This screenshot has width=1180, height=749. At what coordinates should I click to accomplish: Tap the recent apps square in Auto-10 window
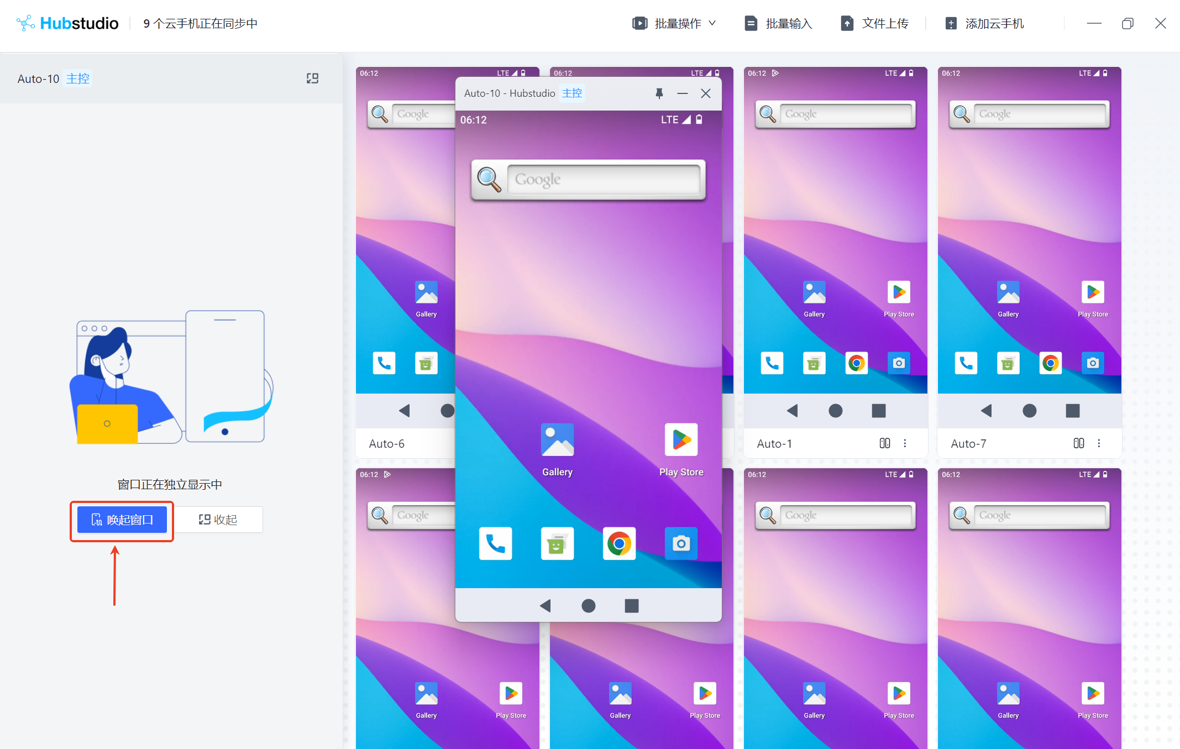click(x=632, y=606)
